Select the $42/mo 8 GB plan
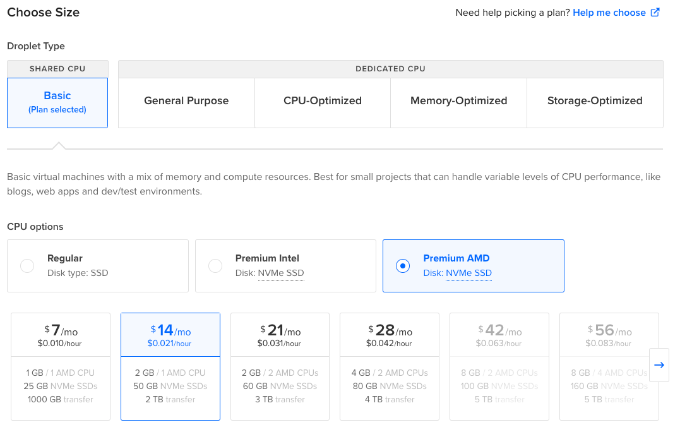The width and height of the screenshot is (680, 432). [499, 366]
